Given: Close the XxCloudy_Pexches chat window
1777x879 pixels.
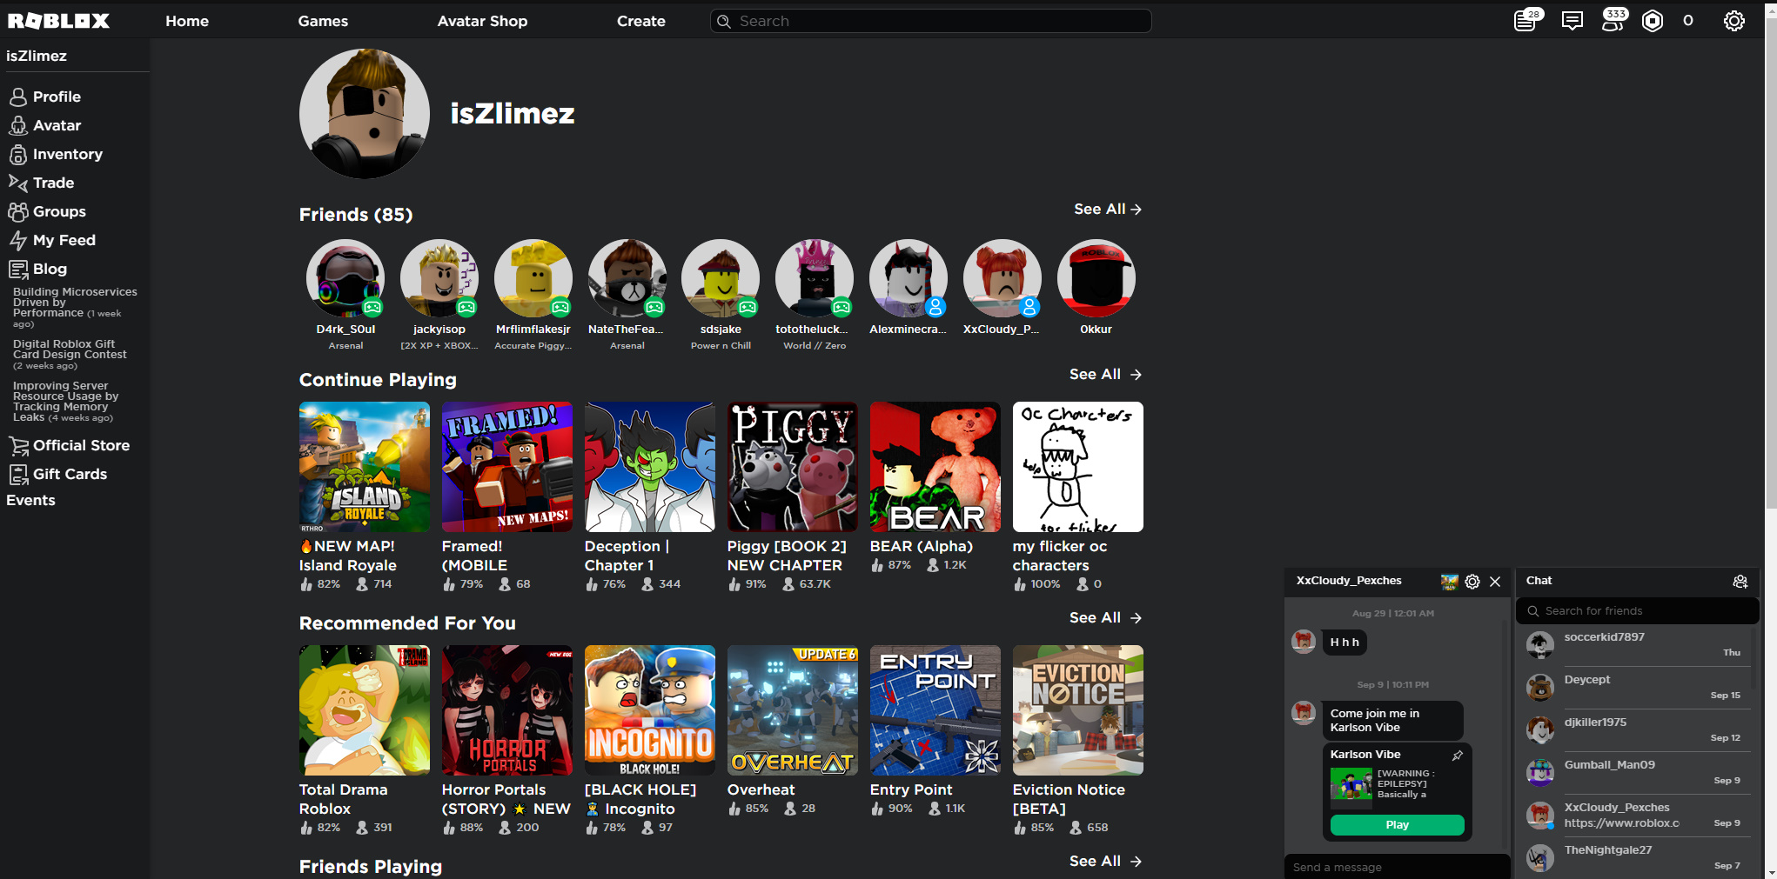Looking at the screenshot, I should coord(1495,582).
